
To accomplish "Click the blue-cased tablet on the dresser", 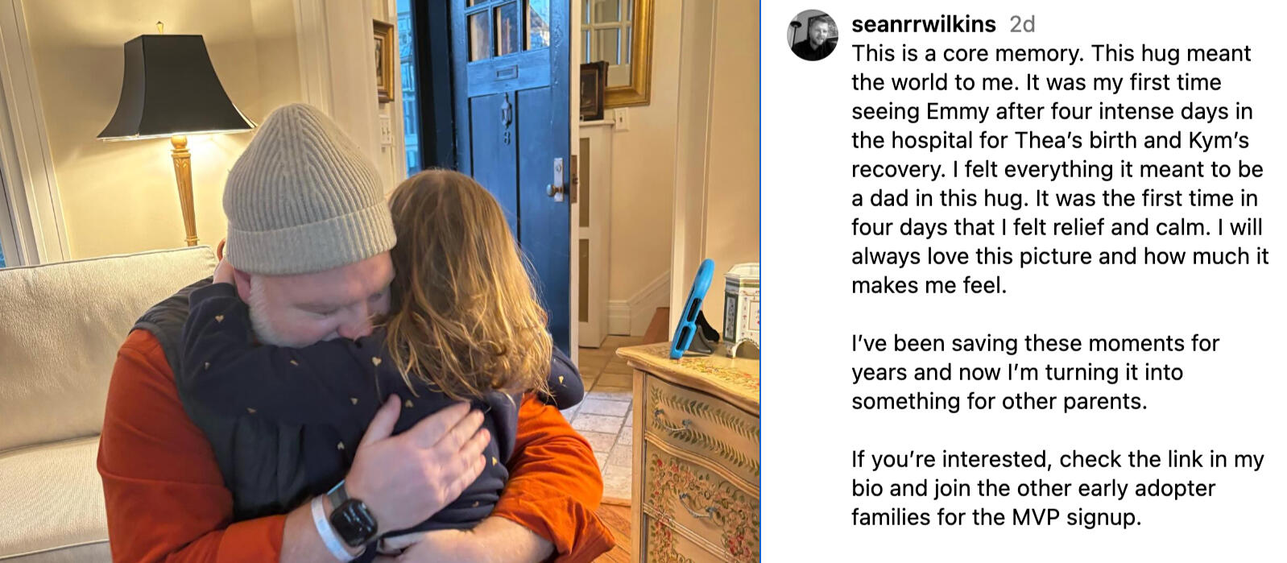I will click(692, 310).
